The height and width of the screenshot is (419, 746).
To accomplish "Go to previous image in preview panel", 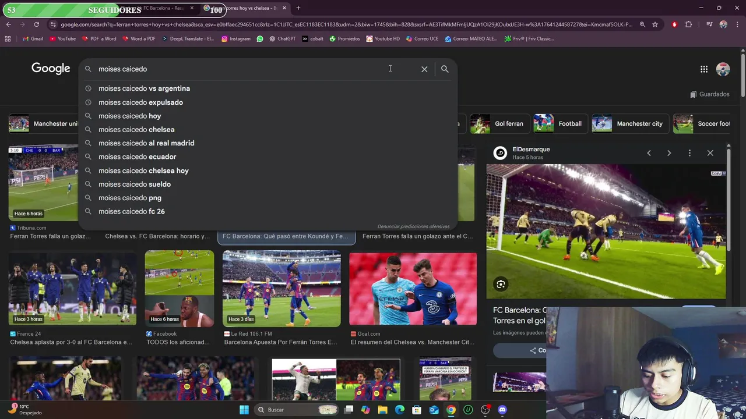I will pos(649,153).
